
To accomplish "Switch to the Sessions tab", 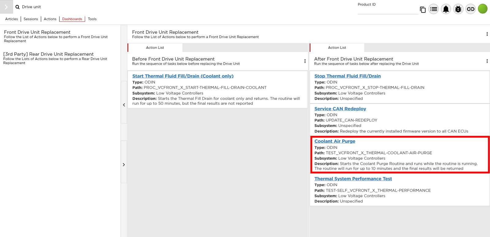I will (31, 19).
